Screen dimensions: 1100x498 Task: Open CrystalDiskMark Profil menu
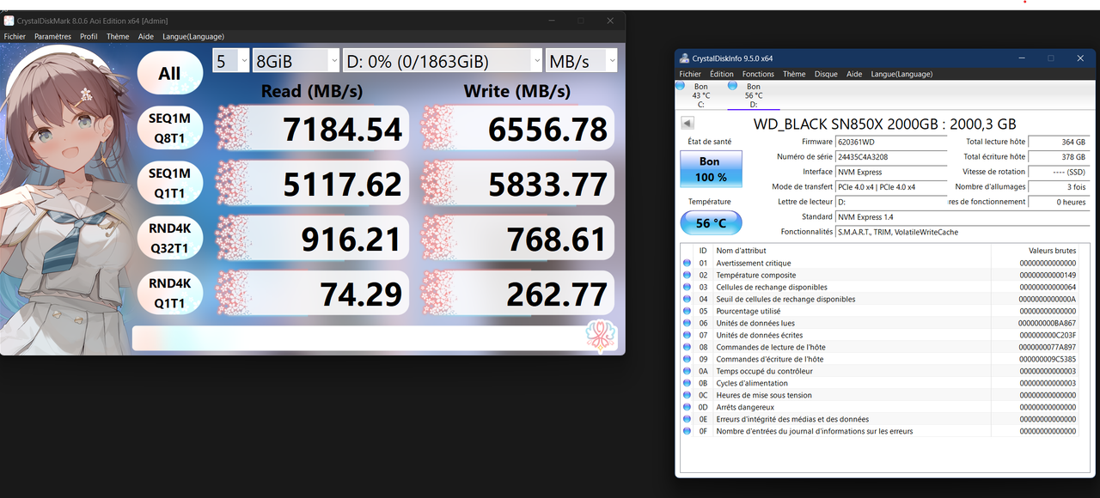[x=89, y=37]
